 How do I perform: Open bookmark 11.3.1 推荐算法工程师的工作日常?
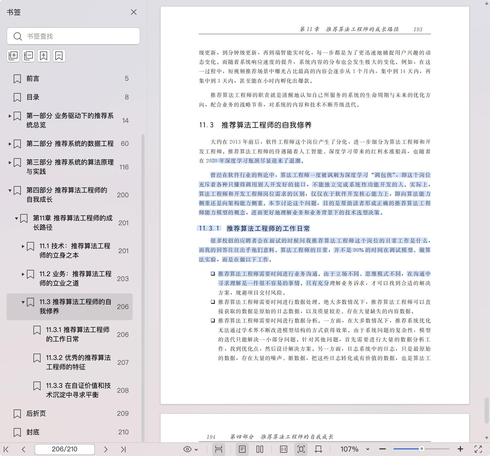tap(78, 334)
